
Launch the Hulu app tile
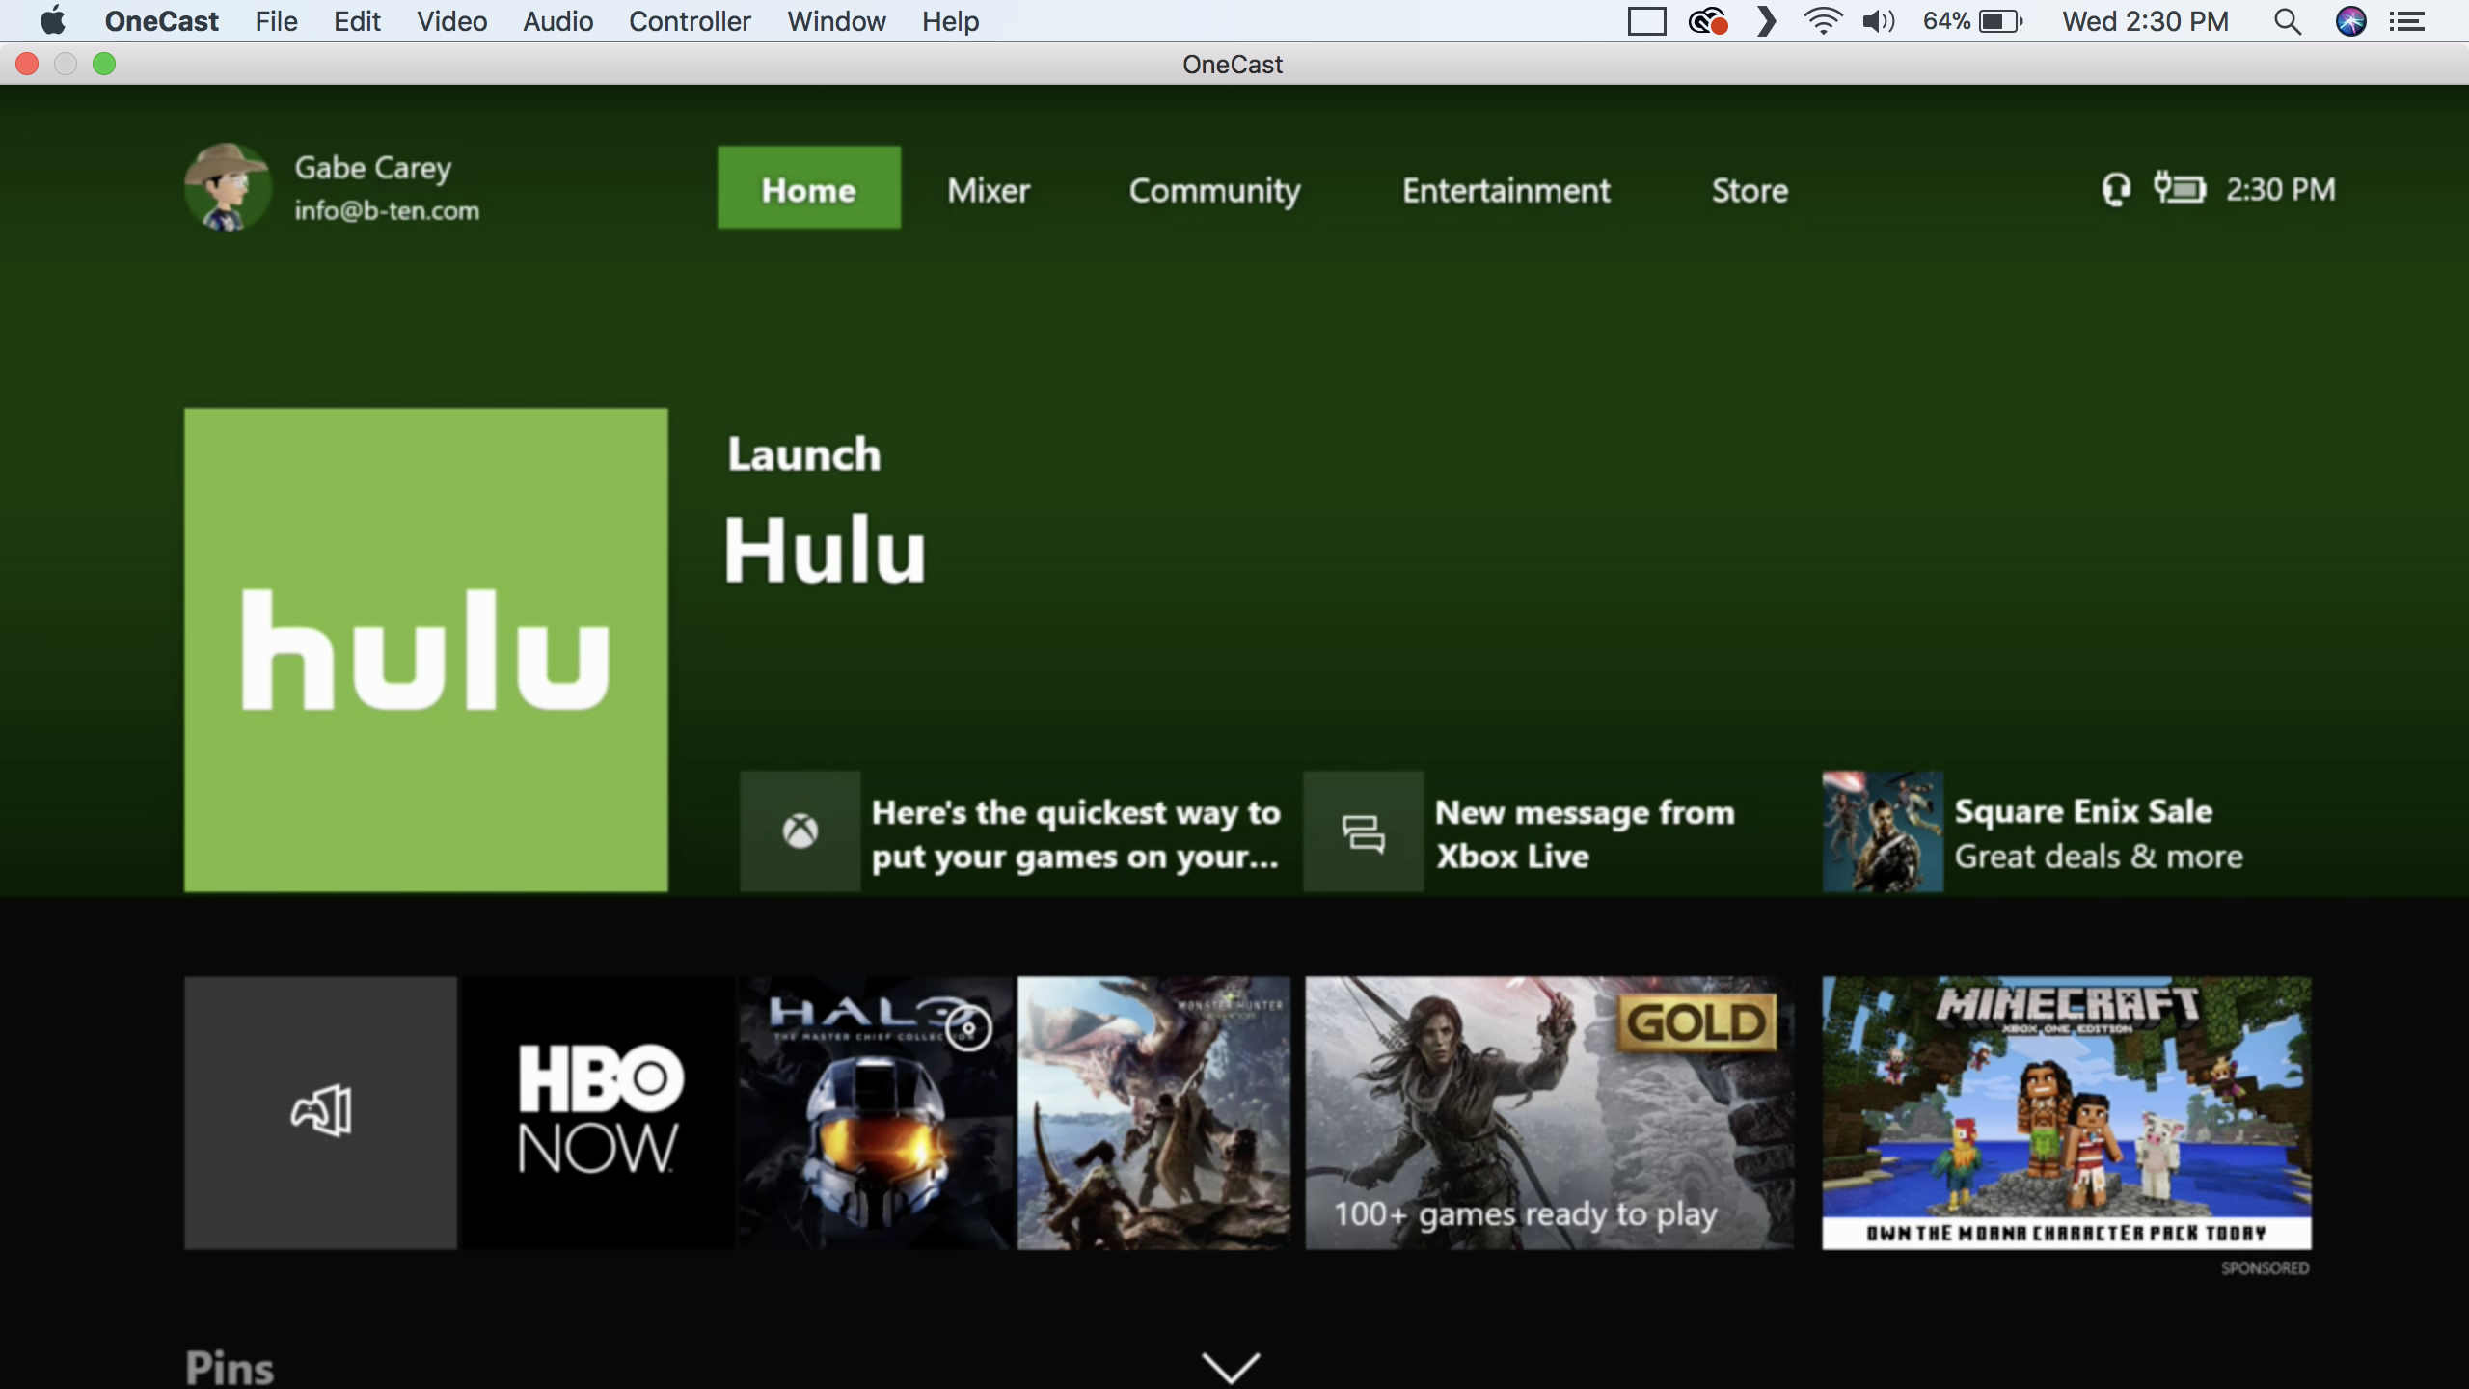(x=425, y=650)
